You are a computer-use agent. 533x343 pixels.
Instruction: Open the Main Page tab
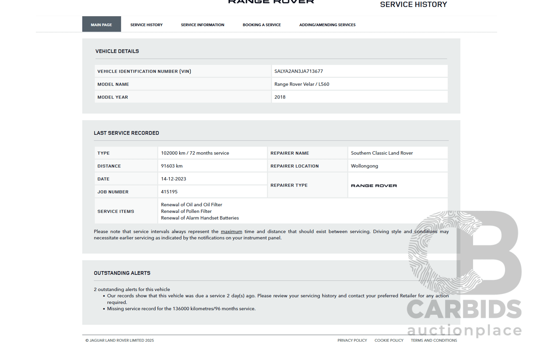pyautogui.click(x=101, y=25)
